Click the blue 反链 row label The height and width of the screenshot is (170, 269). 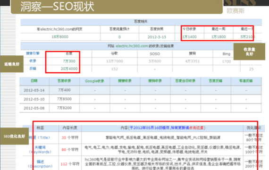(x=33, y=68)
